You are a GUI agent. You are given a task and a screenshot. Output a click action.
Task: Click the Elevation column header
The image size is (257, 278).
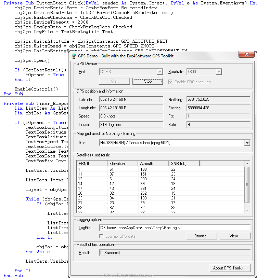pyautogui.click(x=123, y=163)
